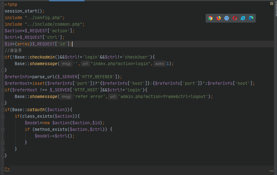Click the "index.php?action=login" string
Viewport: 277px width, 175px height.
[x=121, y=64]
